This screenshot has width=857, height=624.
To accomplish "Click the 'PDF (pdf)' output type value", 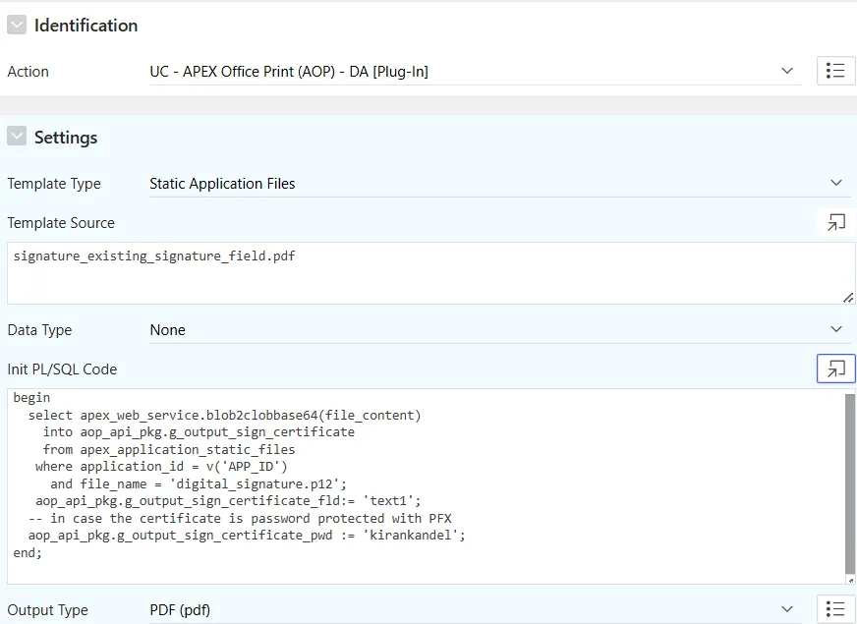I will click(180, 610).
